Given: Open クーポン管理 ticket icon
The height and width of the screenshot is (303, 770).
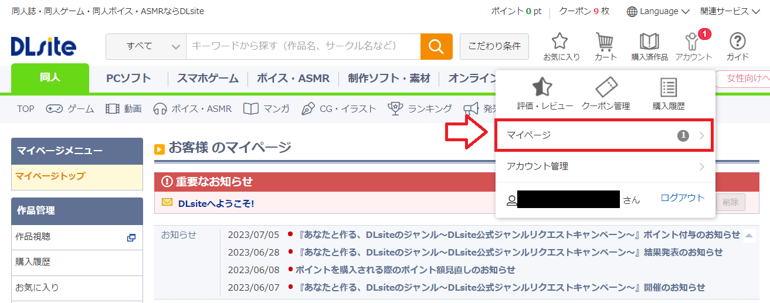Looking at the screenshot, I should pyautogui.click(x=606, y=94).
